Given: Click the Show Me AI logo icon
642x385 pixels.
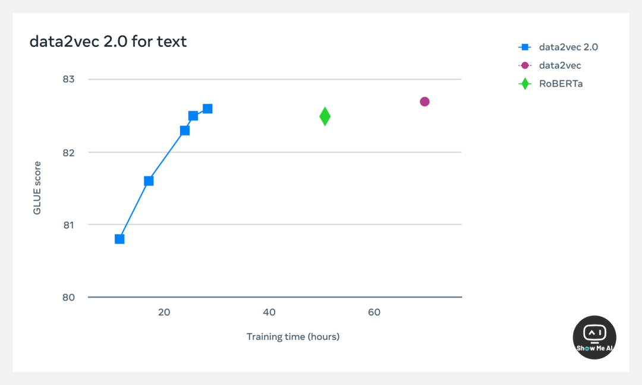Looking at the screenshot, I should pos(594,337).
